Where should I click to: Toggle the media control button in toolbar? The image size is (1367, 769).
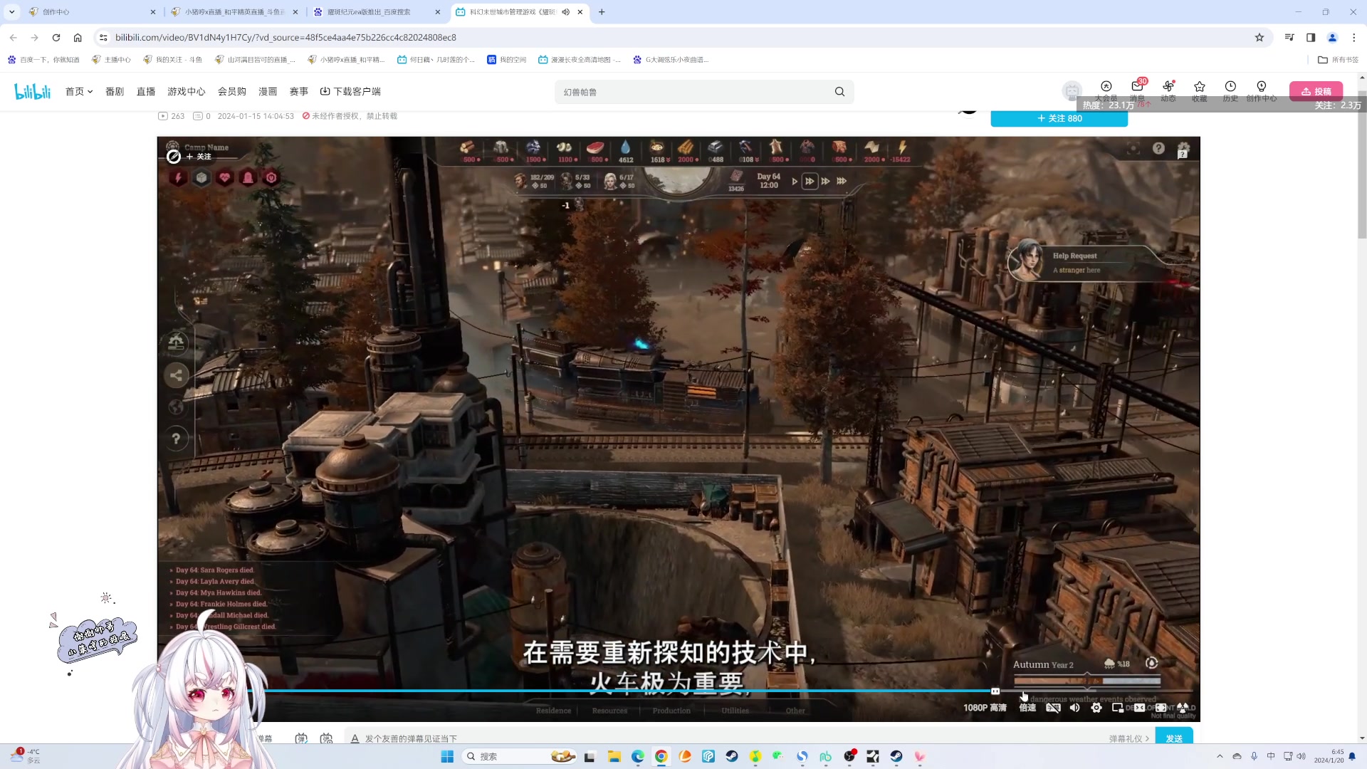coord(1289,38)
